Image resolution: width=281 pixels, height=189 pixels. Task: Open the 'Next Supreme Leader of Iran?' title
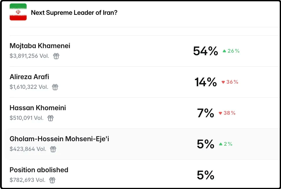(74, 13)
